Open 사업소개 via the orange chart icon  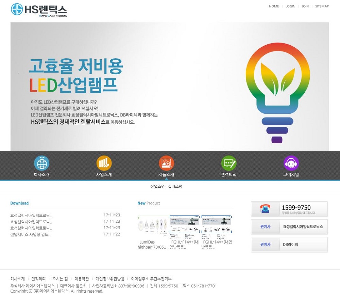click(104, 162)
